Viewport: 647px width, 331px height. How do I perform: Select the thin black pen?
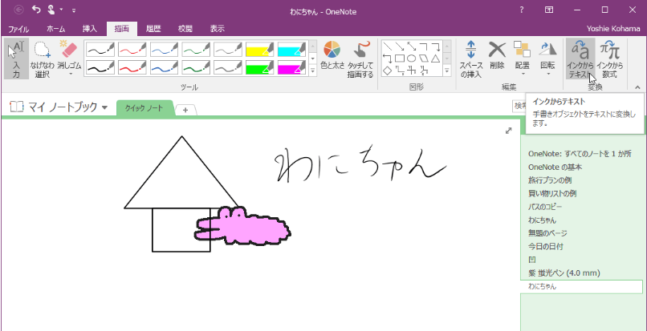click(x=100, y=50)
